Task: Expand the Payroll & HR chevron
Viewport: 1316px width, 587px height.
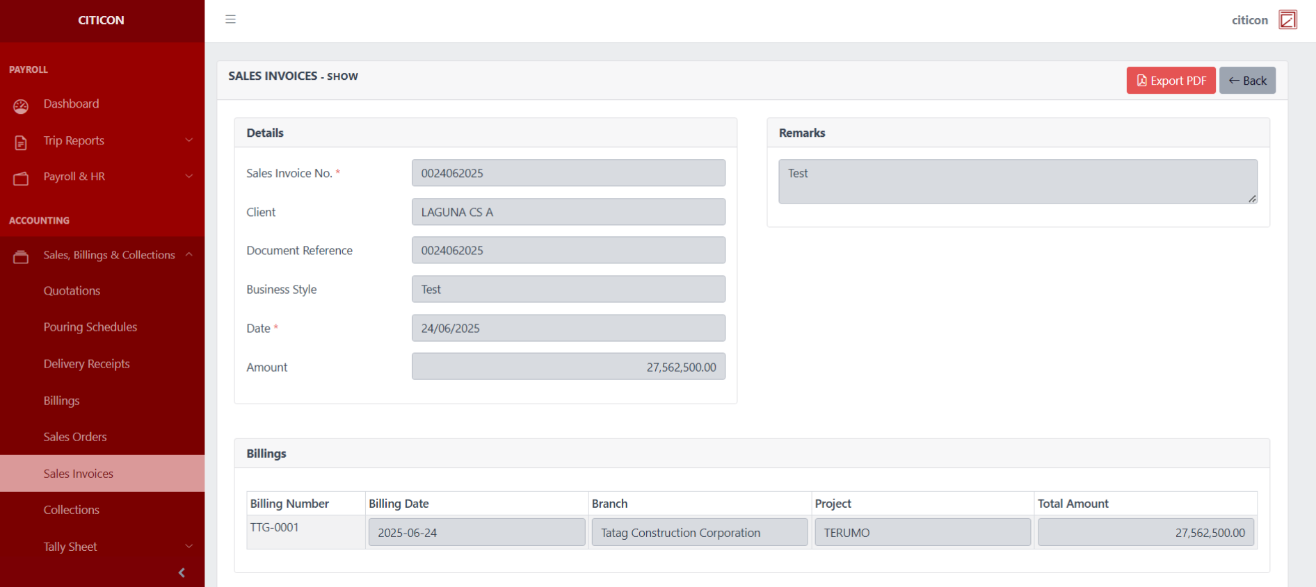Action: [189, 176]
